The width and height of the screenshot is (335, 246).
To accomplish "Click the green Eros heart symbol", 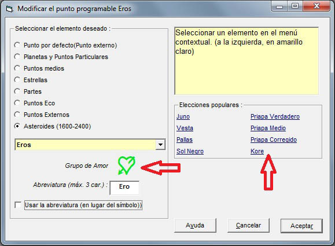I will [x=127, y=166].
